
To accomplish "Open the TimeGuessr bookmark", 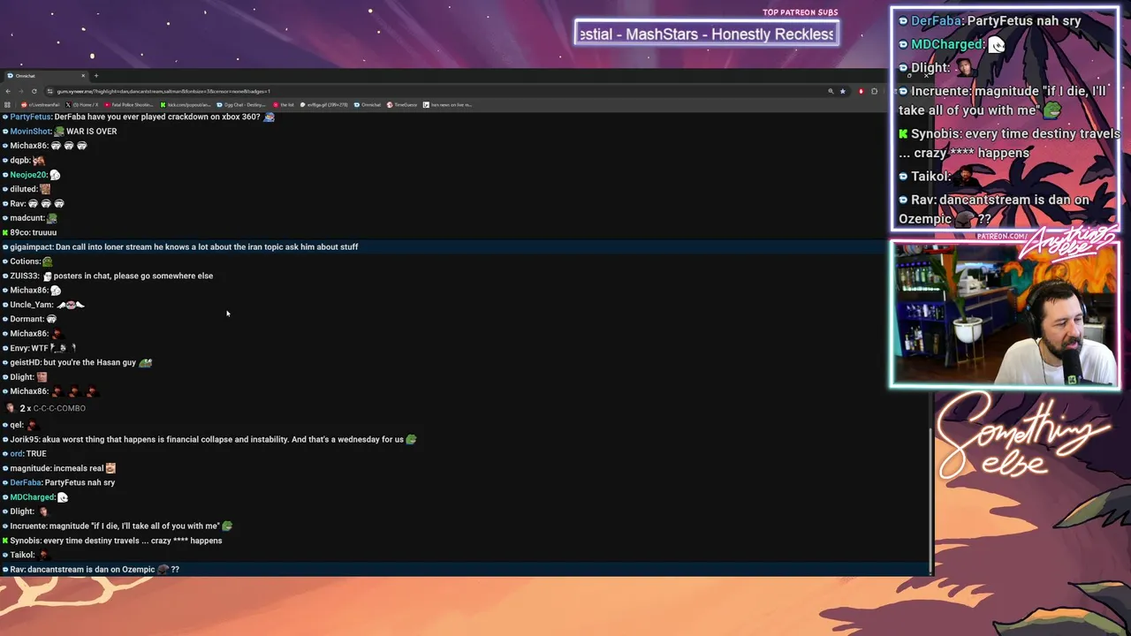I will 402,104.
